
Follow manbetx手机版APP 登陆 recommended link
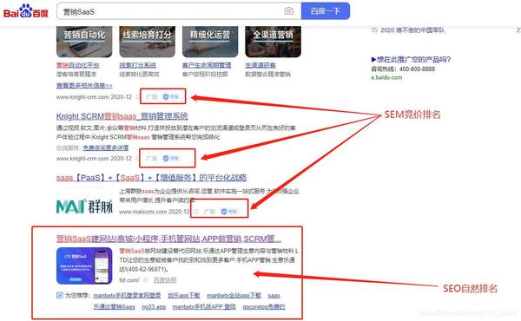click(204, 307)
